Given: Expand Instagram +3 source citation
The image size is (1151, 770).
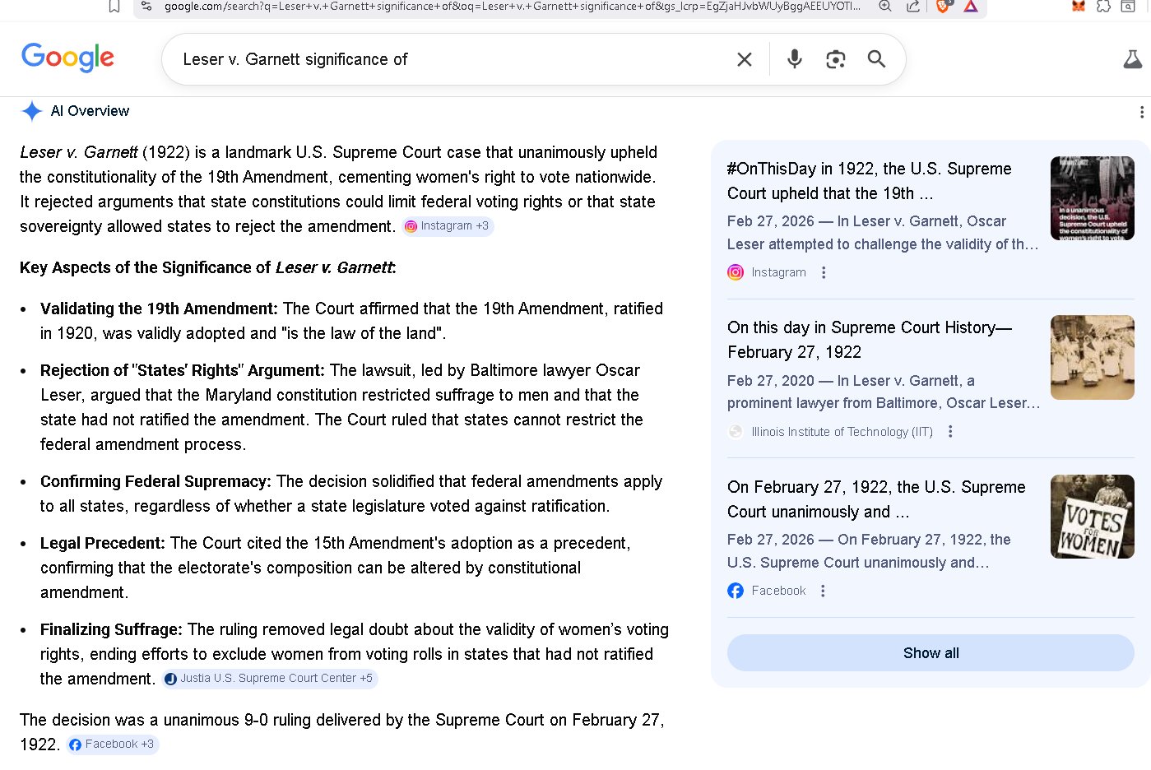Looking at the screenshot, I should pyautogui.click(x=448, y=226).
